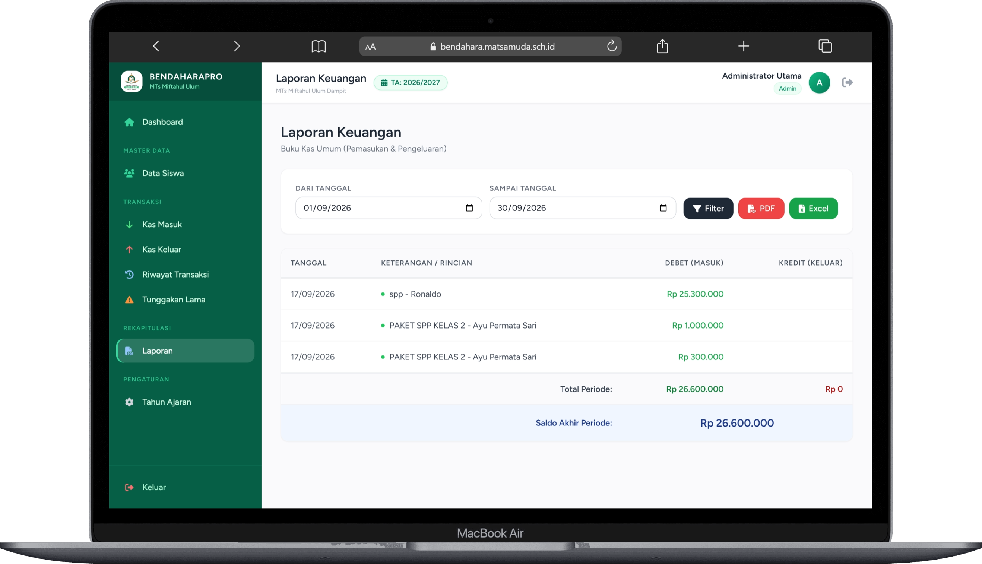Open a new tab with plus icon
The image size is (982, 564).
coord(743,46)
